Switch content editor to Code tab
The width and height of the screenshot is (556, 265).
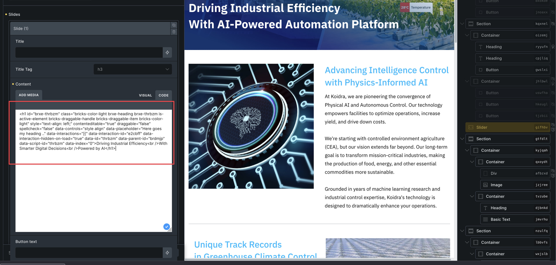click(x=163, y=95)
